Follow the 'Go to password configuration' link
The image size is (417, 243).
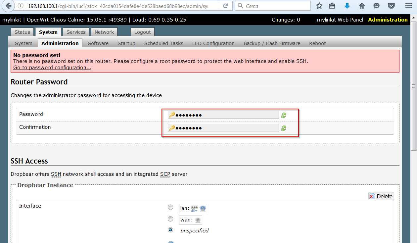point(52,68)
